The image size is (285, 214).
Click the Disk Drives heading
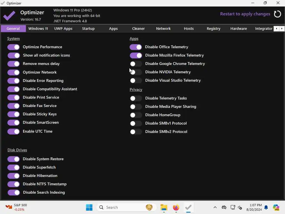click(x=17, y=150)
